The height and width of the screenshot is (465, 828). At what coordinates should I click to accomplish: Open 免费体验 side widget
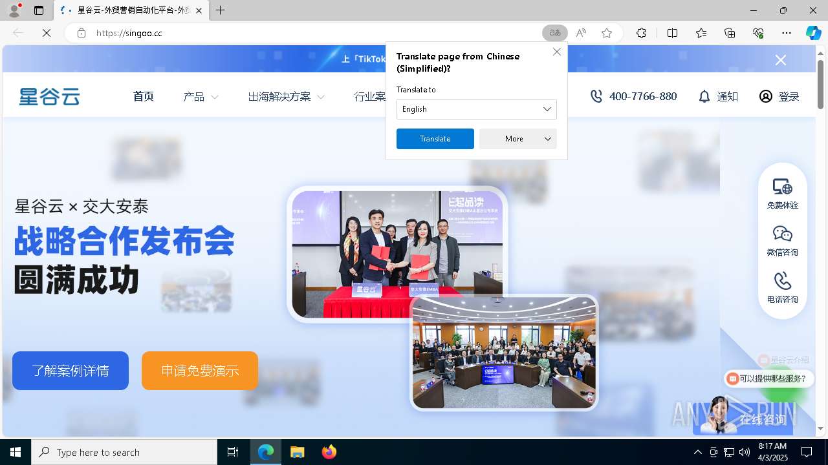click(782, 194)
